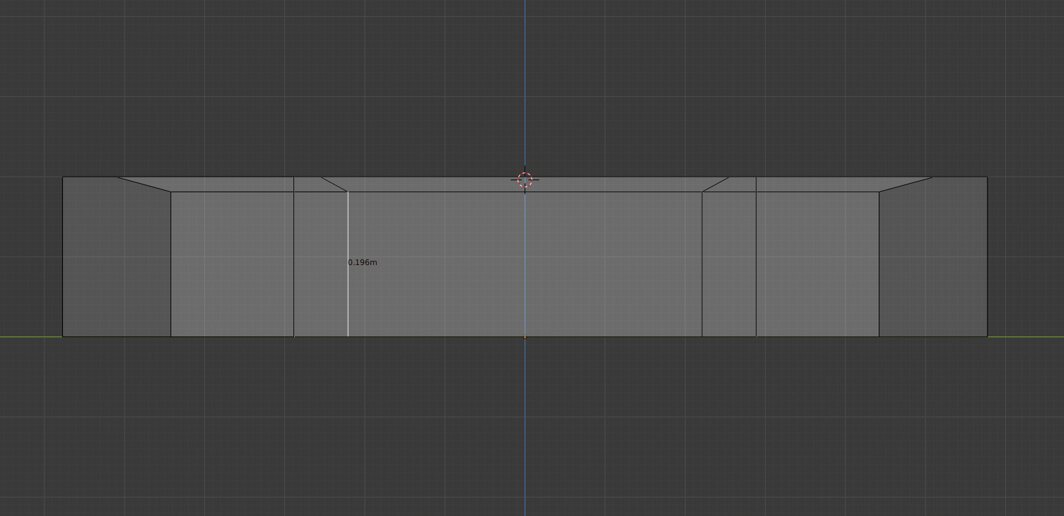Select the leftmost dark side face
This screenshot has height=516, width=1064.
point(117,258)
